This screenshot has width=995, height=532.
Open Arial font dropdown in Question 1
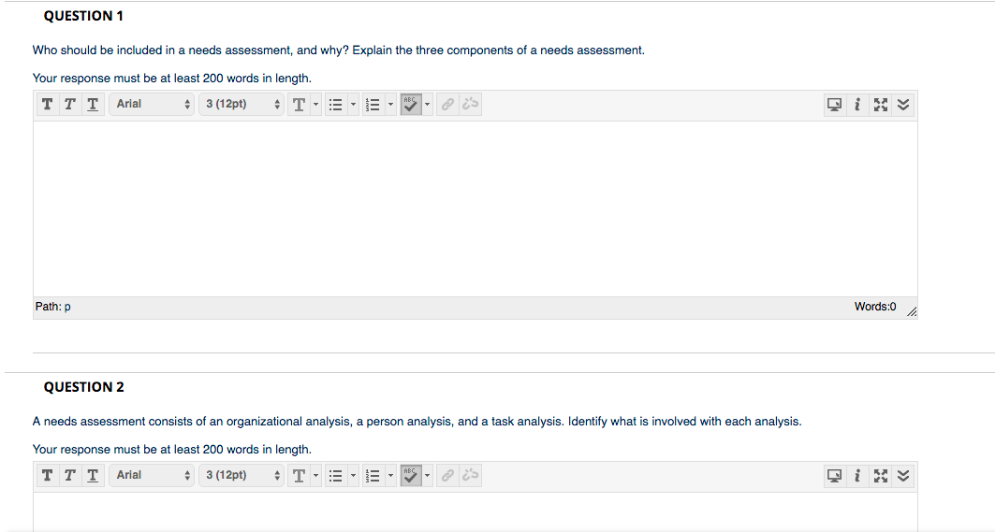click(152, 104)
